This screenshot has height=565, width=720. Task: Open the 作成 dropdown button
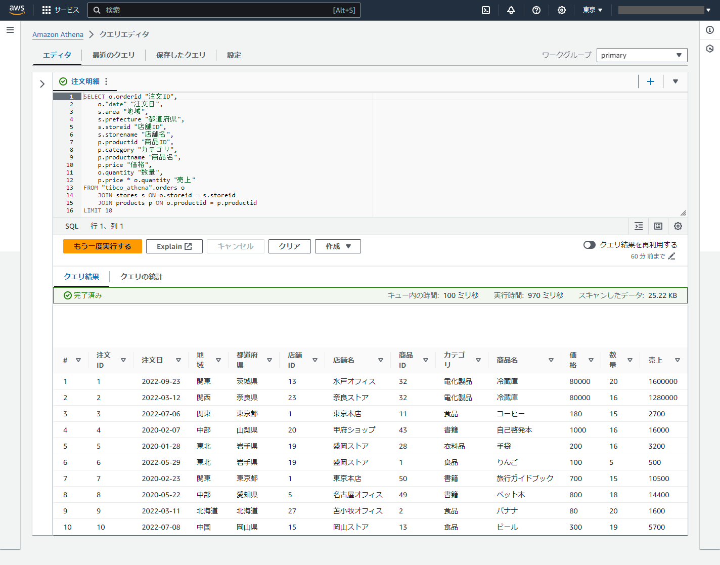(338, 246)
